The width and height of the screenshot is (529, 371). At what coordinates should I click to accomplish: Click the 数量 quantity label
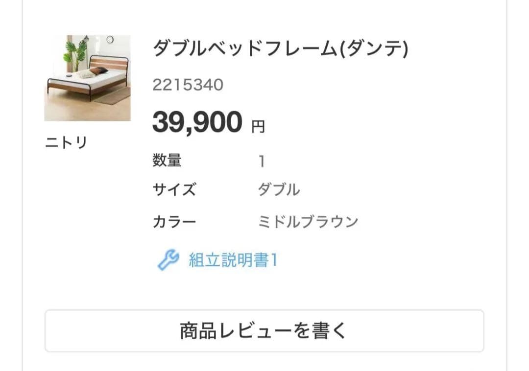pyautogui.click(x=167, y=161)
